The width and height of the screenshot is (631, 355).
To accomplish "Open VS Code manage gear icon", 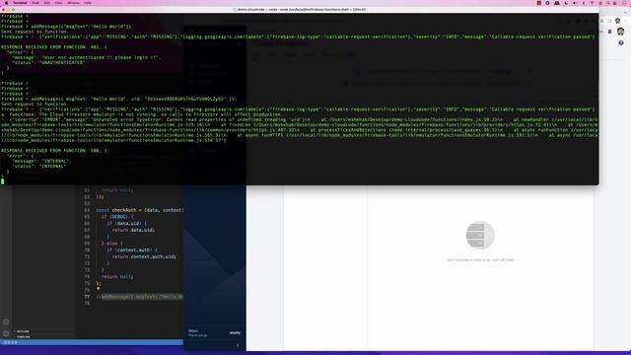I will pyautogui.click(x=6, y=333).
